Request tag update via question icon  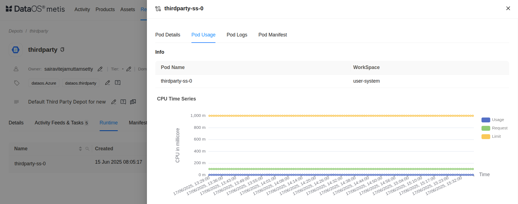click(x=118, y=83)
